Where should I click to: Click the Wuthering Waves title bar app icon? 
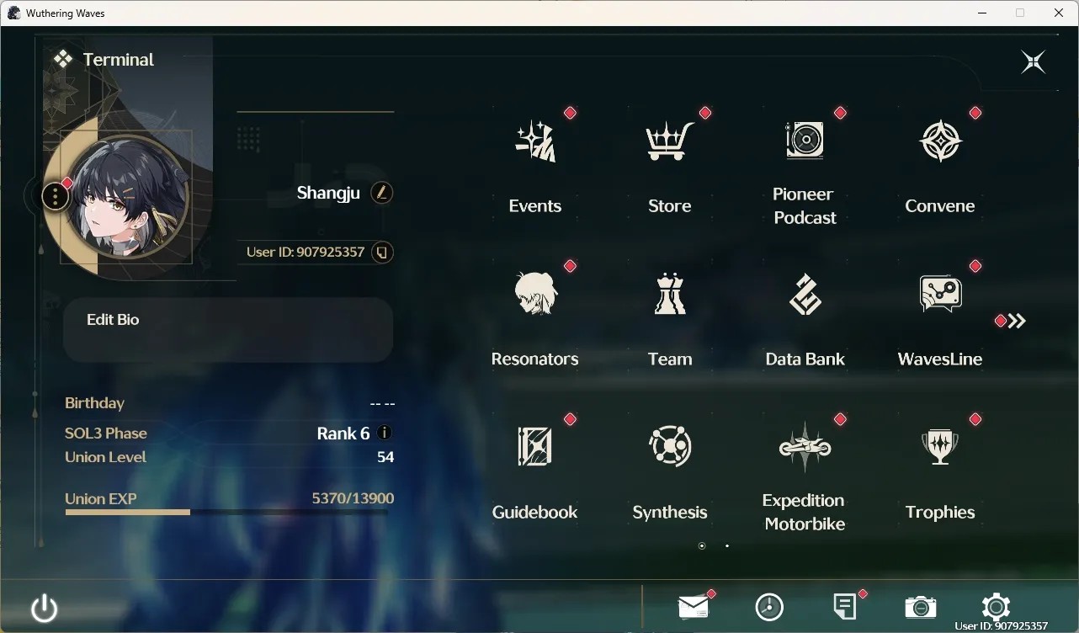pos(13,13)
